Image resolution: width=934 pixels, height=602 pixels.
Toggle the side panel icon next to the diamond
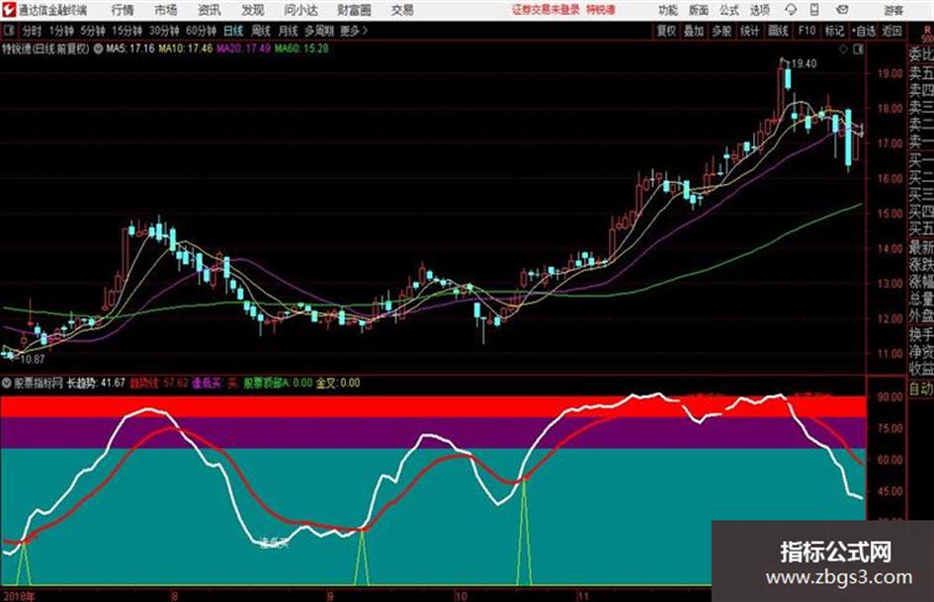pos(858,49)
